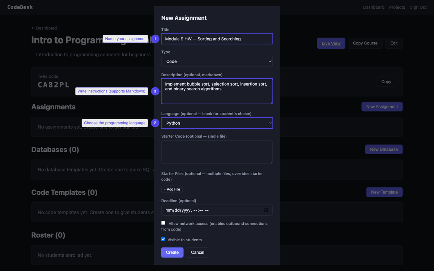The height and width of the screenshot is (271, 434).
Task: Click the step 3 tour badge
Action: pyautogui.click(x=155, y=91)
